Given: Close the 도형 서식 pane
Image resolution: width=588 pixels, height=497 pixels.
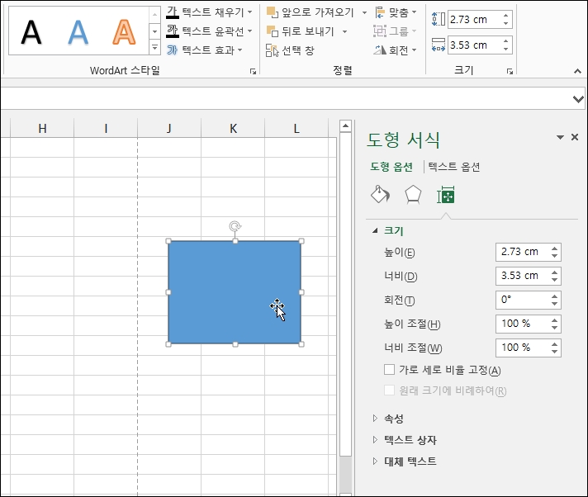Looking at the screenshot, I should [x=575, y=137].
